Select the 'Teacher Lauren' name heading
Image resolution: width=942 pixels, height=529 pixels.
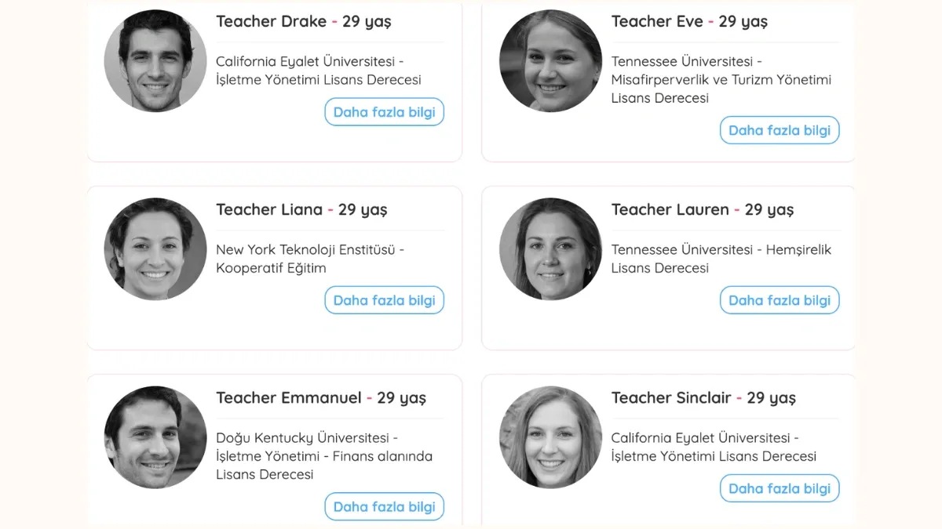point(670,209)
